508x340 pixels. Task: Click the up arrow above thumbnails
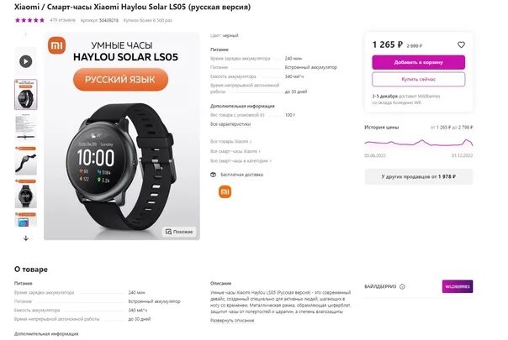tap(26, 35)
